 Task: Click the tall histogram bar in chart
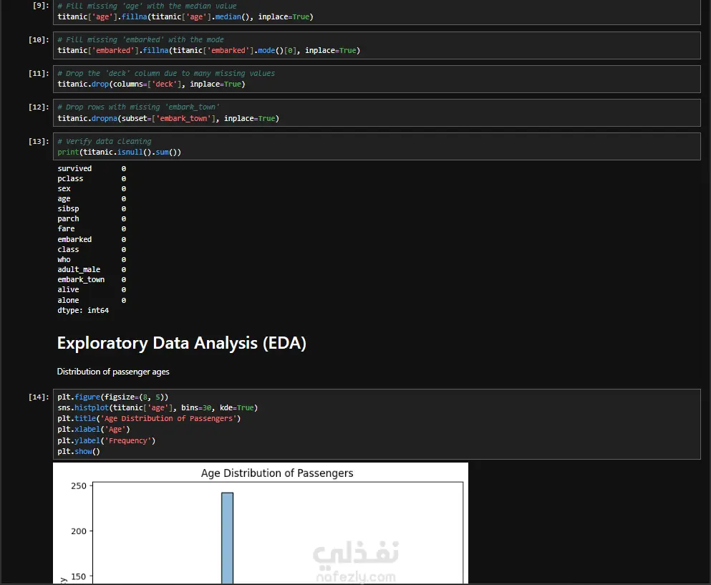[x=227, y=538]
